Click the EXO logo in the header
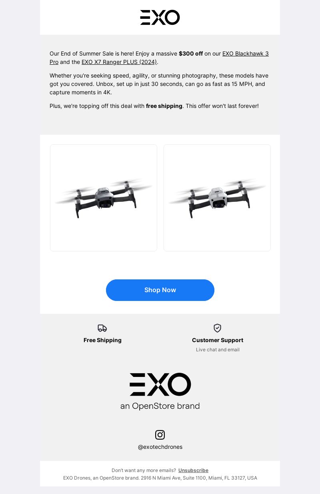 coord(160,18)
